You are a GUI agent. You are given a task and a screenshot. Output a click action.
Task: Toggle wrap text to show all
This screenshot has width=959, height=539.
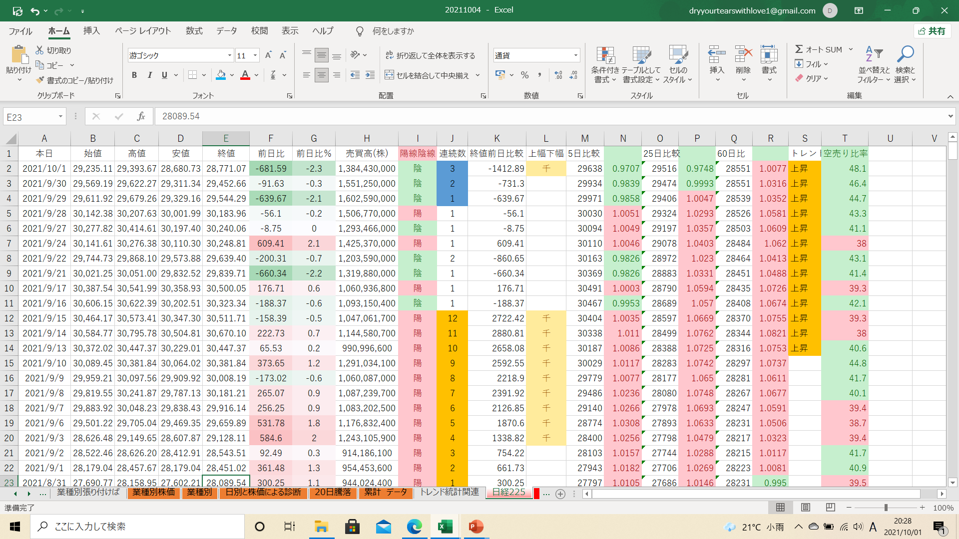[431, 55]
